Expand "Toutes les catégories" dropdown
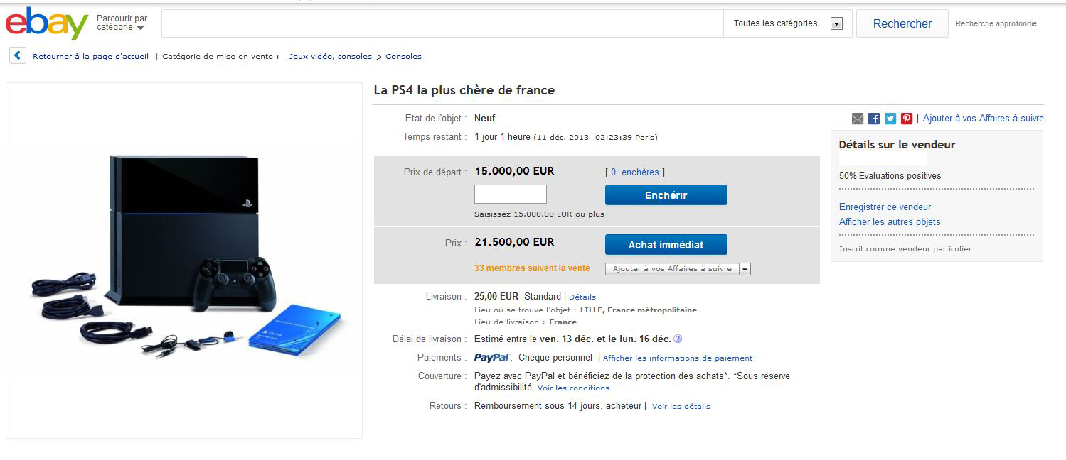Screen dimensions: 1066x460 point(836,23)
